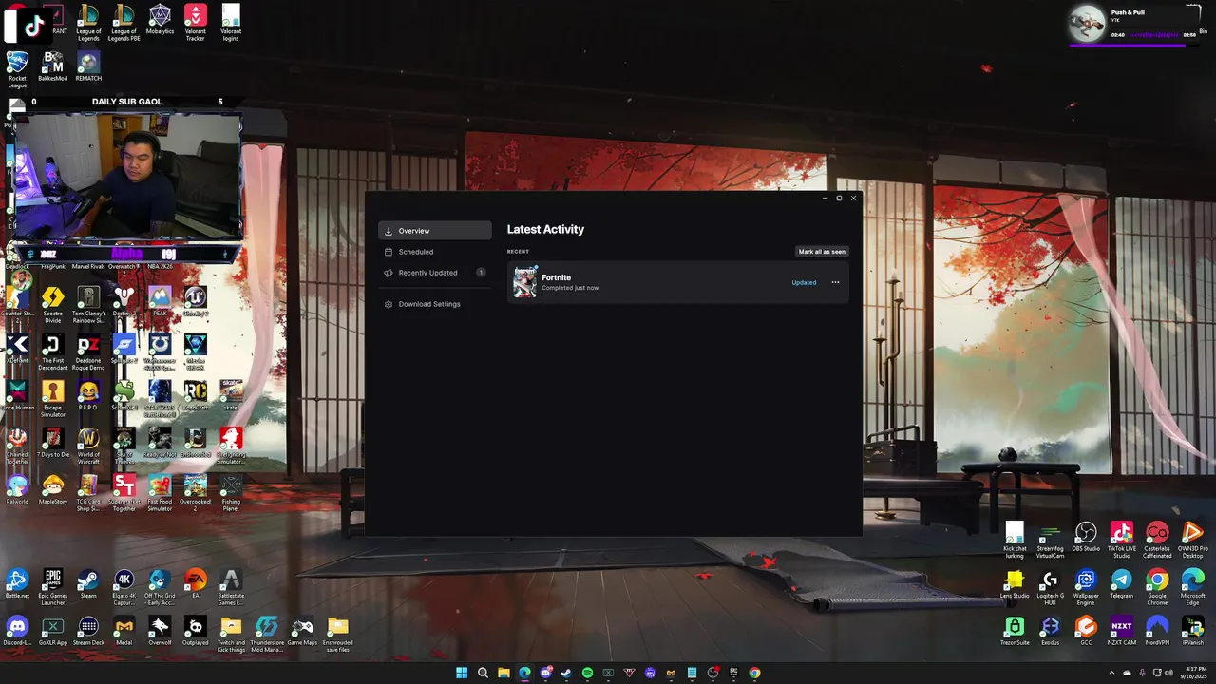The width and height of the screenshot is (1216, 684).
Task: Launch Epic Games Launcher desktop icon
Action: pos(53,586)
